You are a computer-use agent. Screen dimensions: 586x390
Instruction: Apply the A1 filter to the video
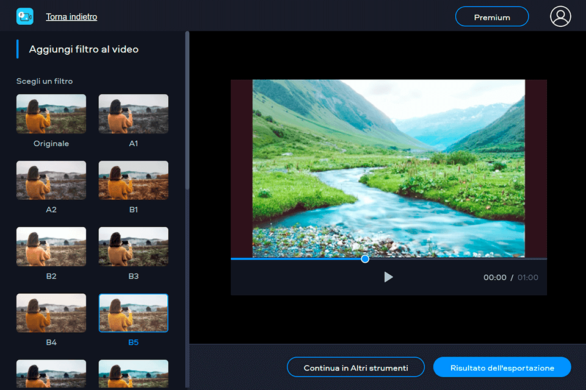pyautogui.click(x=133, y=113)
